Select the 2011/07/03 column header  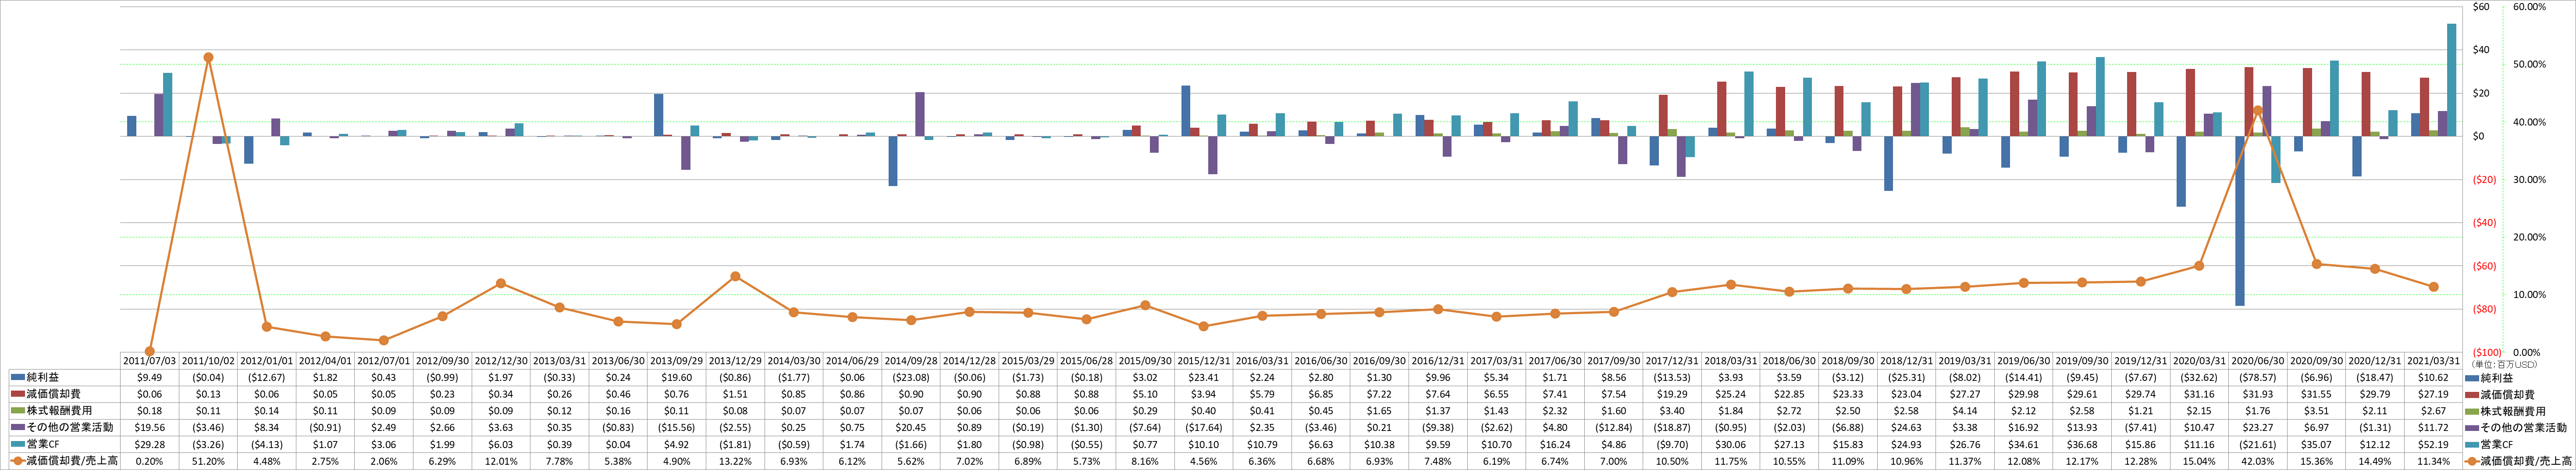149,361
